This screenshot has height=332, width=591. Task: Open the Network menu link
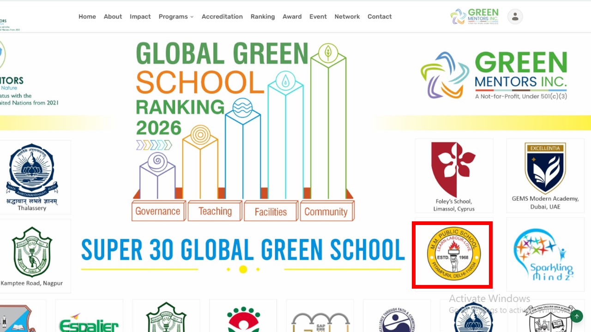click(347, 17)
